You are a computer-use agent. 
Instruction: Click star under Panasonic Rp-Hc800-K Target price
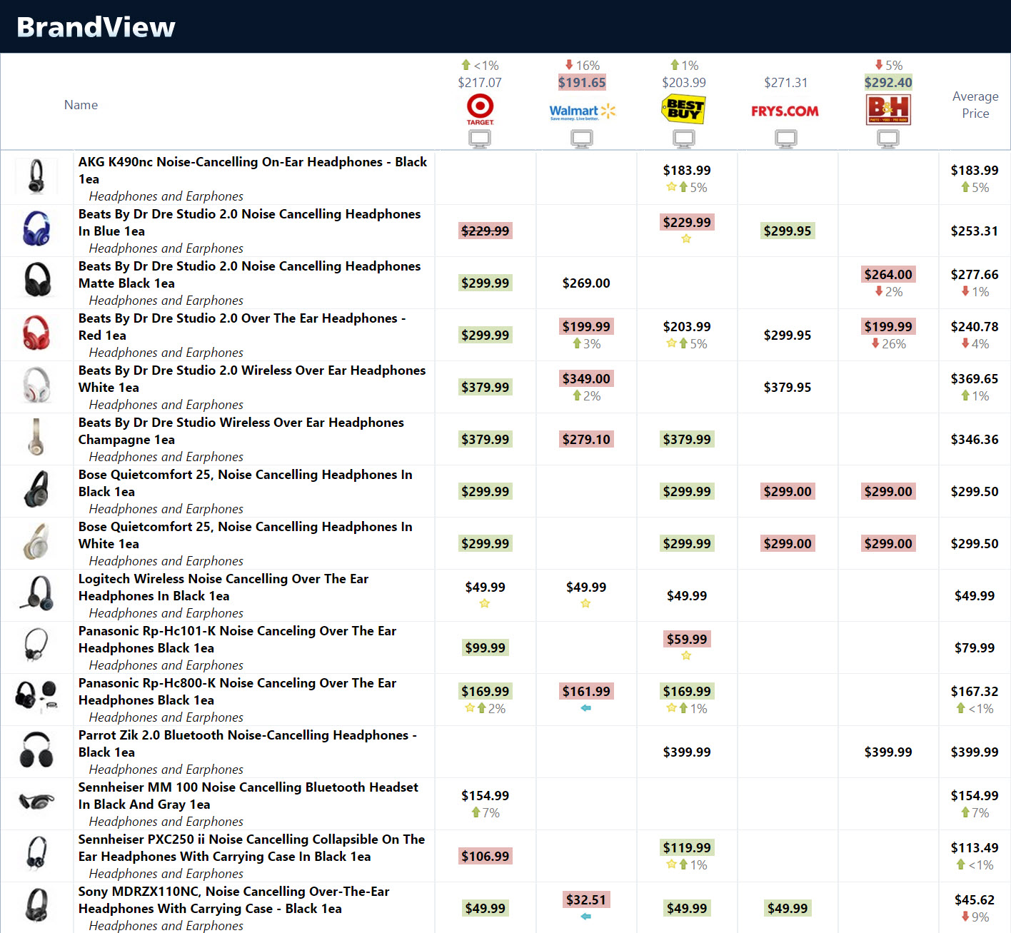470,708
